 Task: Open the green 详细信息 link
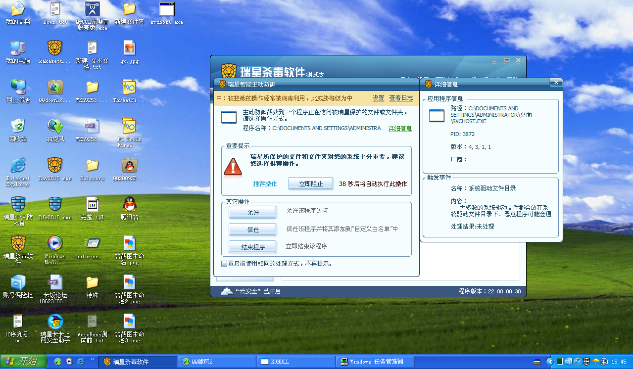pyautogui.click(x=400, y=129)
